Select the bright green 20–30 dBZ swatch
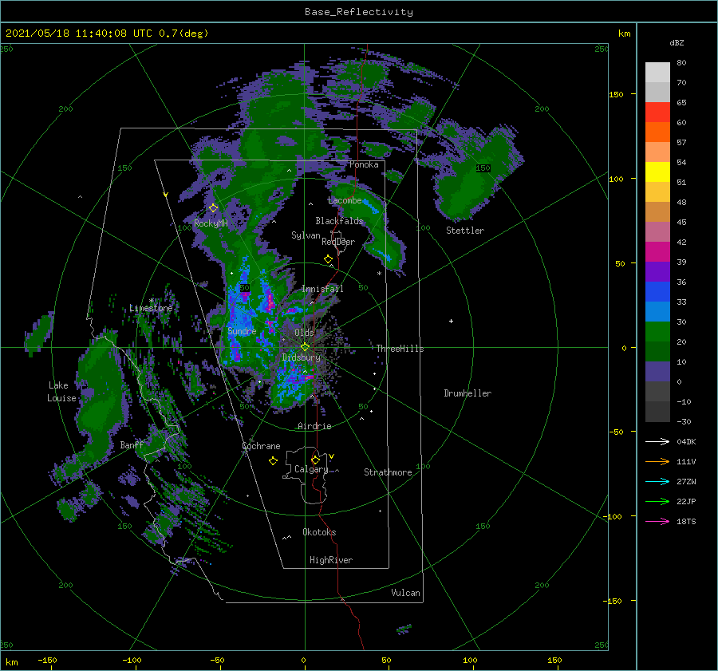This screenshot has width=718, height=671. click(x=657, y=332)
